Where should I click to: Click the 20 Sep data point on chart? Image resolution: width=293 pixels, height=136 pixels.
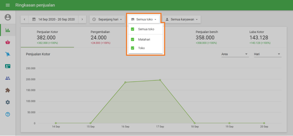coord(264,123)
